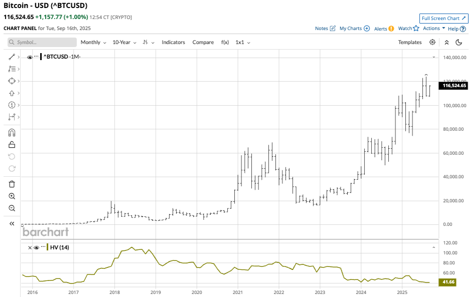The height and width of the screenshot is (297, 469).
Task: Click the My Charts plus icon
Action: pyautogui.click(x=367, y=29)
